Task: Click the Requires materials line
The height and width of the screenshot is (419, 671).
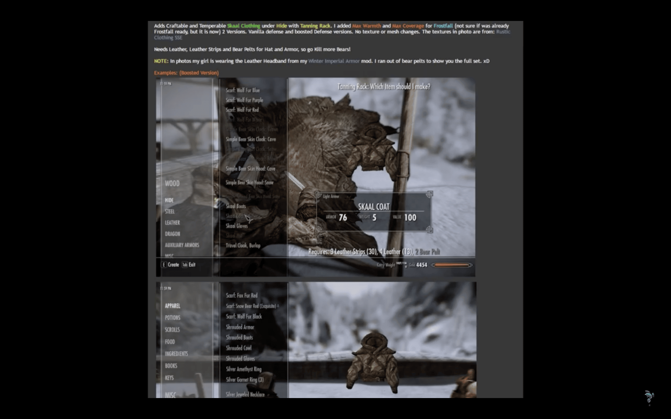Action: [374, 252]
